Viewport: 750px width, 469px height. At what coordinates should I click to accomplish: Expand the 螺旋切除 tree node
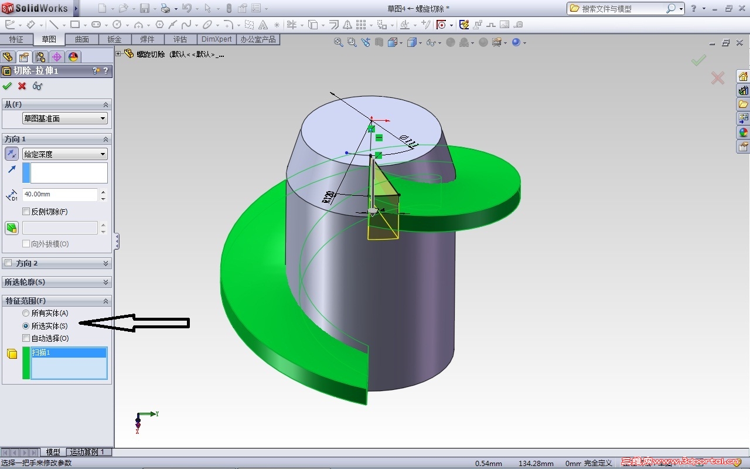(118, 54)
